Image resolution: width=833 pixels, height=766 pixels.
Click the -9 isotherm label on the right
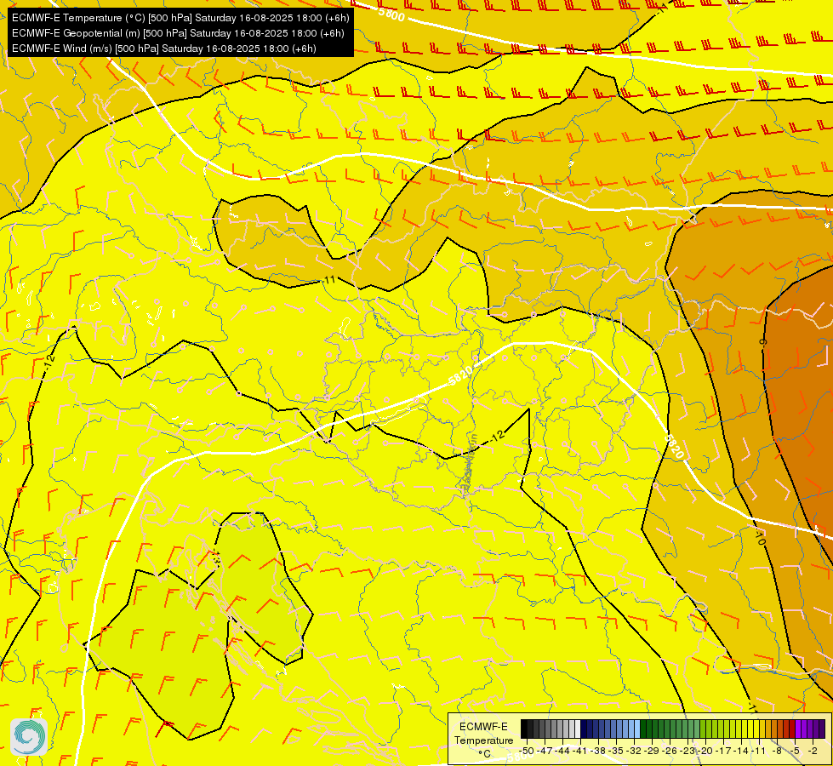(x=763, y=341)
